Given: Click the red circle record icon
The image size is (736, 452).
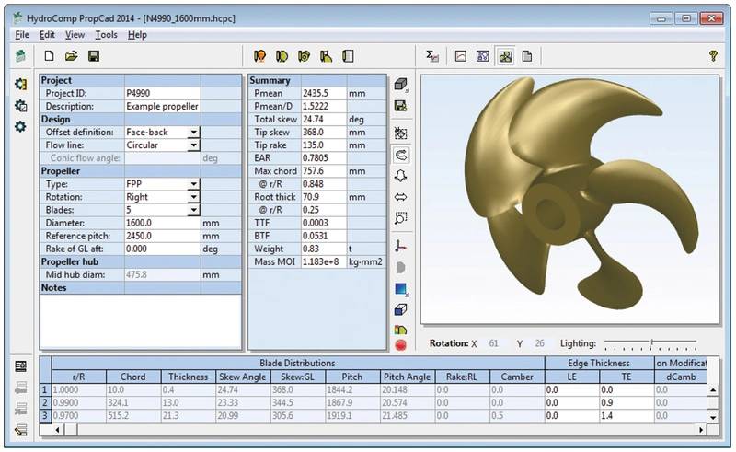Looking at the screenshot, I should tap(401, 345).
